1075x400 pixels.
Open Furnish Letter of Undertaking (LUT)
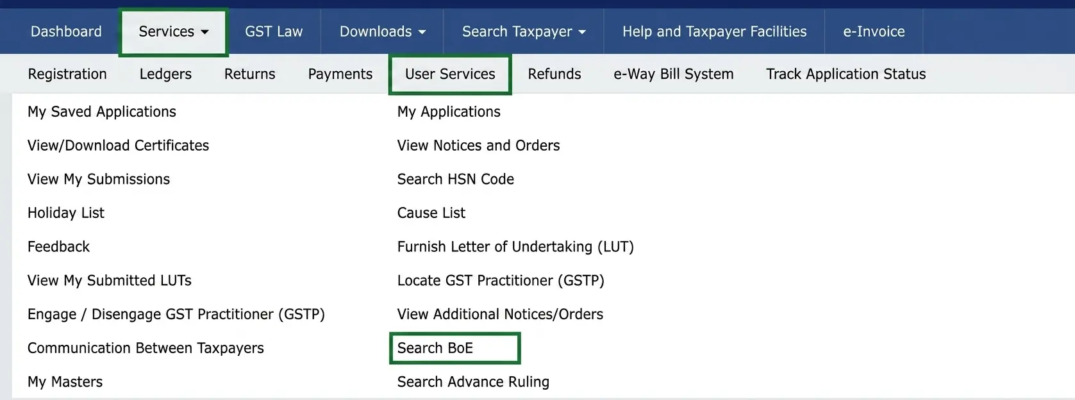pyautogui.click(x=515, y=247)
